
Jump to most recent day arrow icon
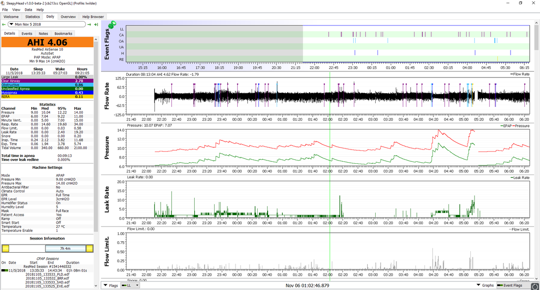coord(96,24)
